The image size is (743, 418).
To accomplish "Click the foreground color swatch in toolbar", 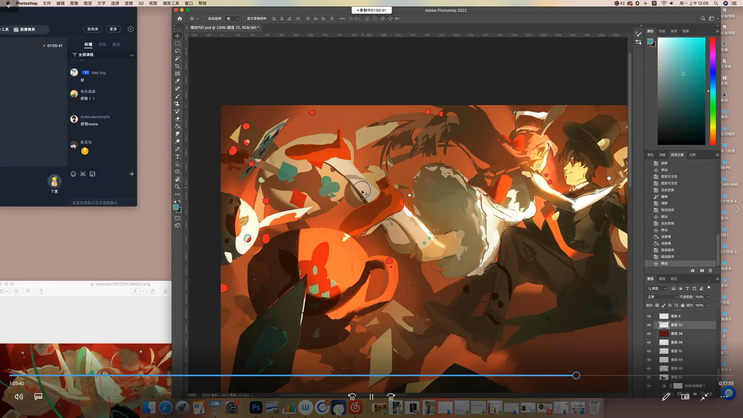I will (176, 207).
